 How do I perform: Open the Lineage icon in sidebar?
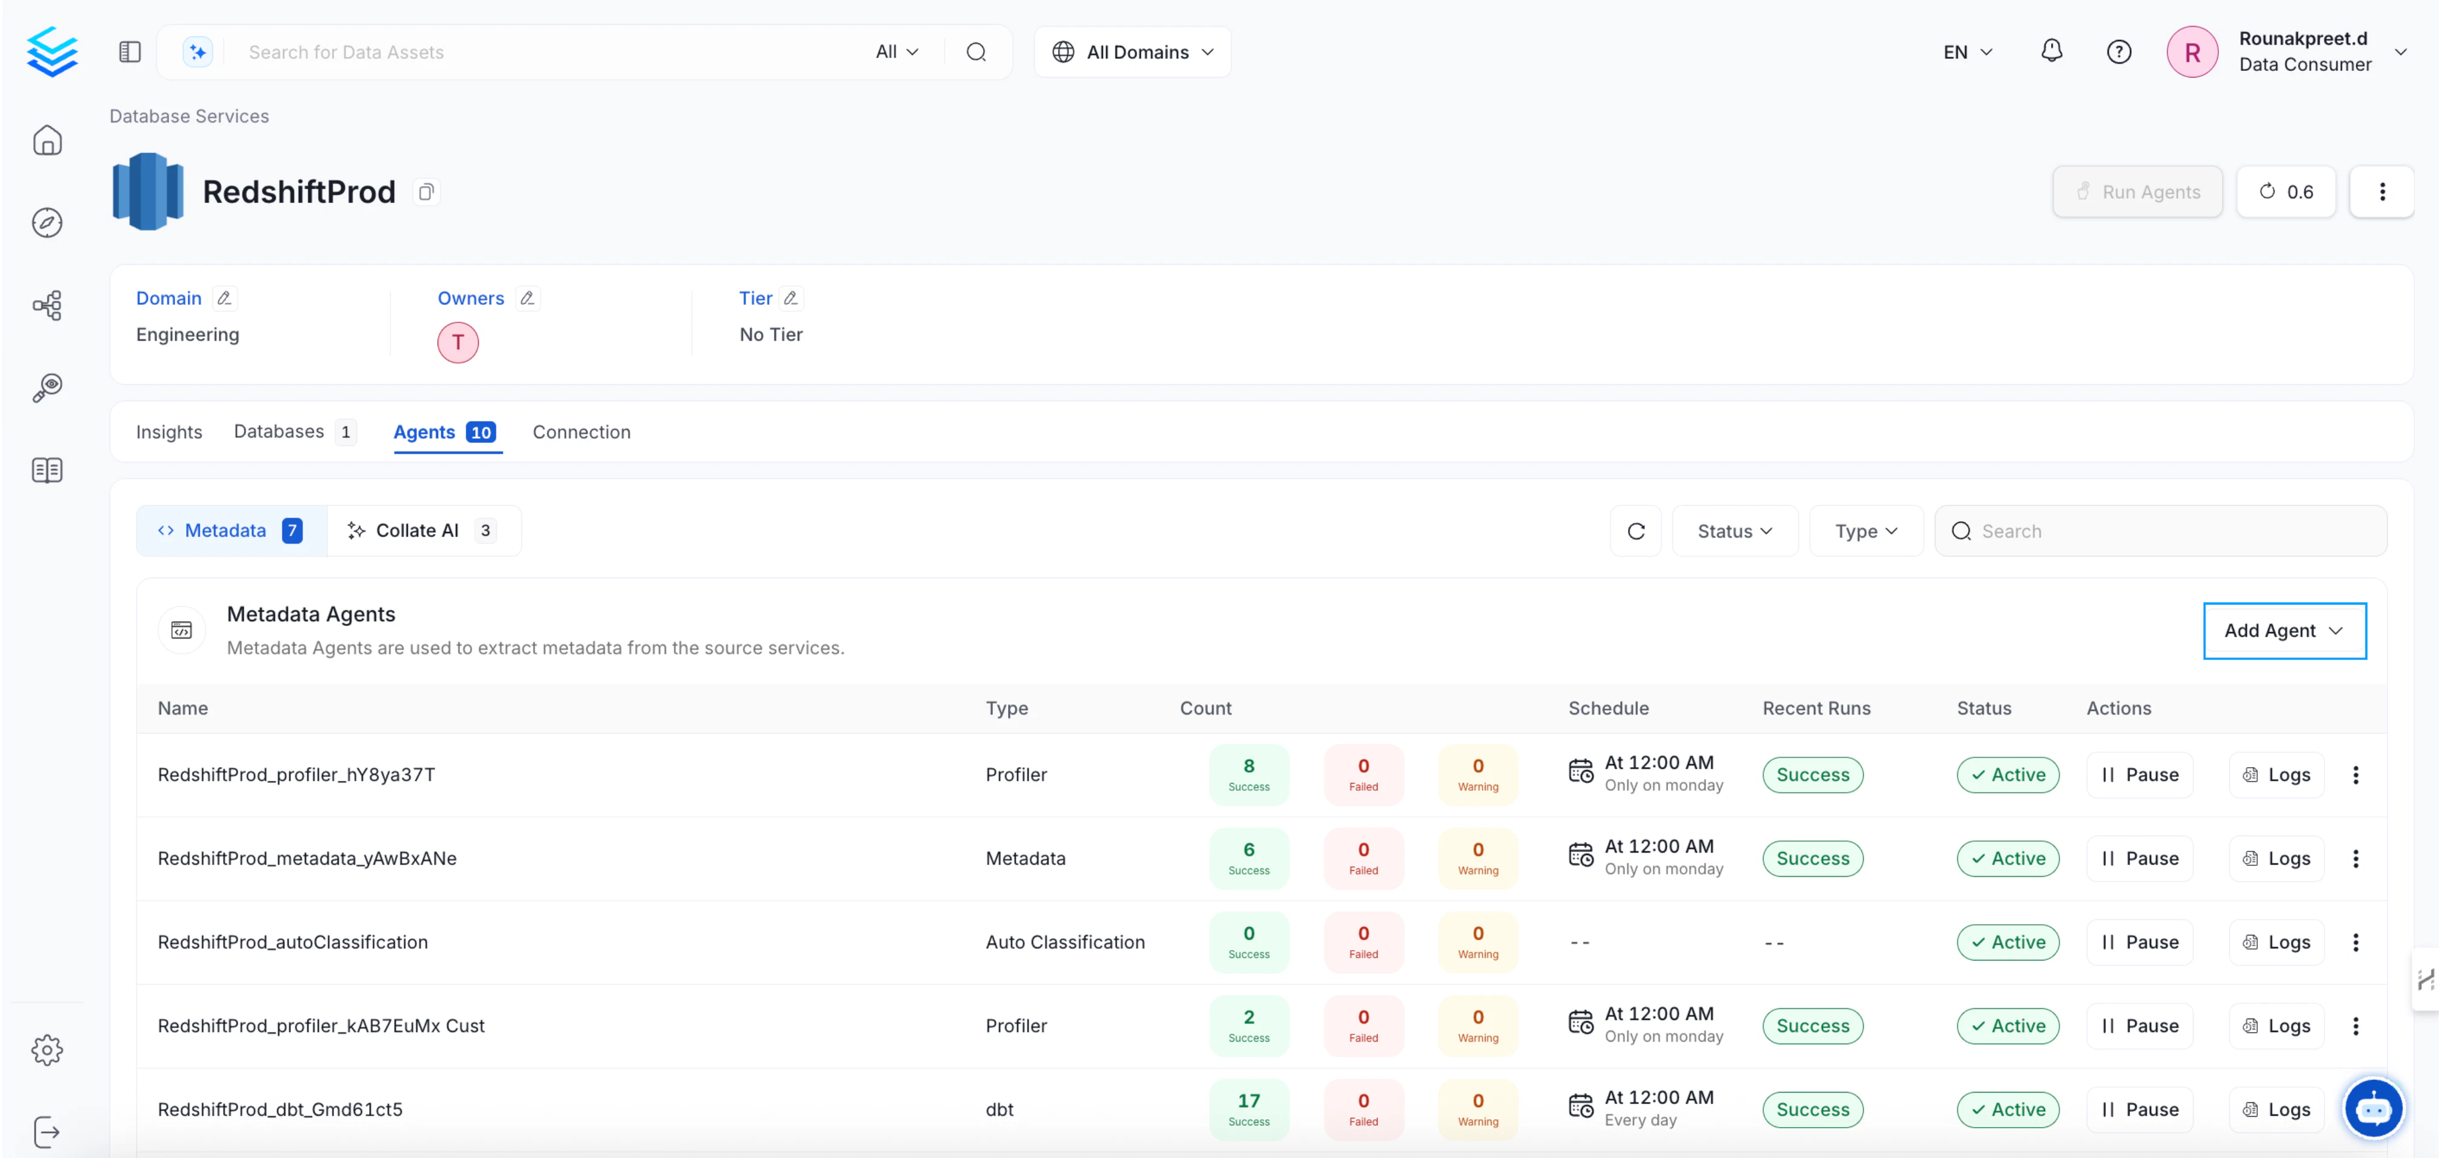[x=47, y=305]
